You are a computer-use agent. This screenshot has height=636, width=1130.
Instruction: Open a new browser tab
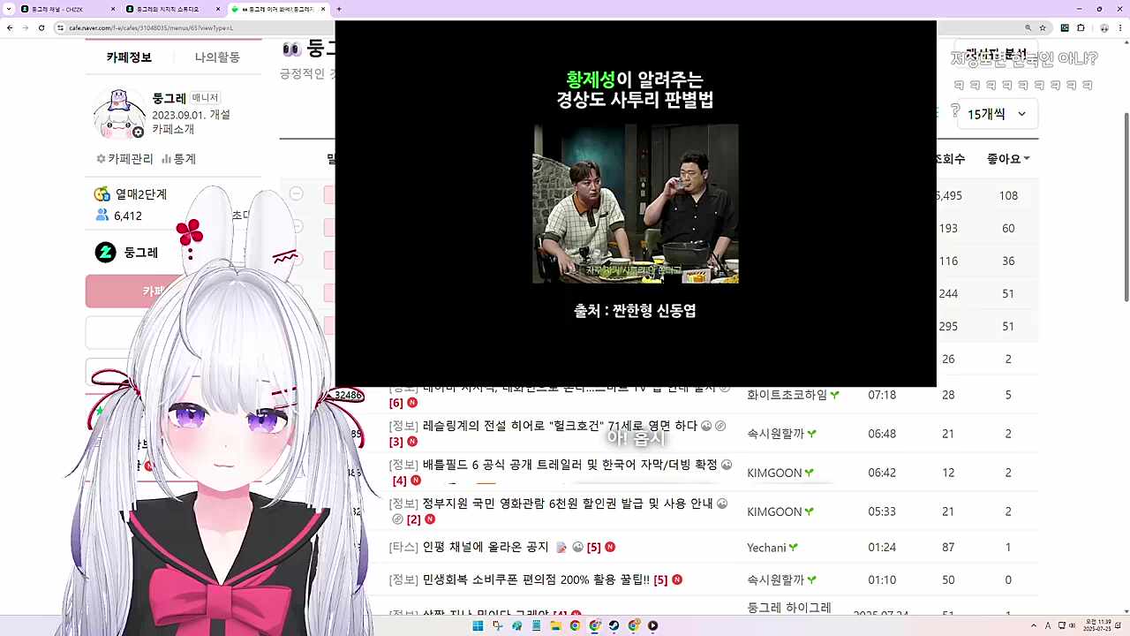coord(339,9)
